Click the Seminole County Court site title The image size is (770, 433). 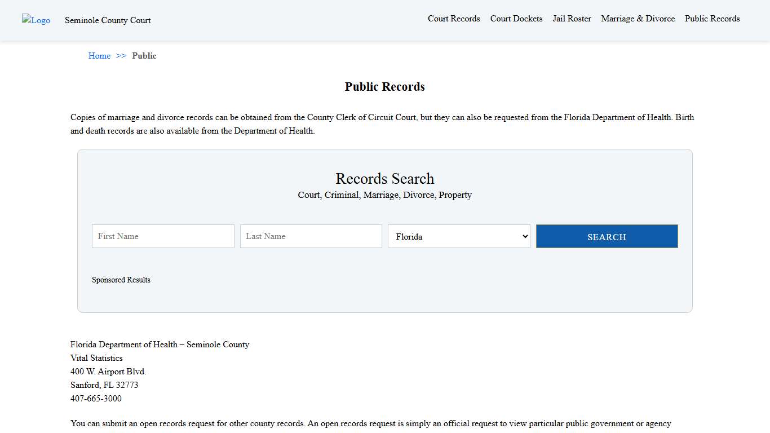pos(108,20)
